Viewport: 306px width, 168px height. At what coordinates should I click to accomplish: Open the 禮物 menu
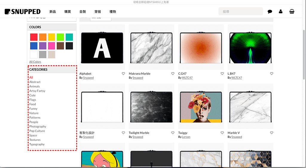pyautogui.click(x=113, y=12)
